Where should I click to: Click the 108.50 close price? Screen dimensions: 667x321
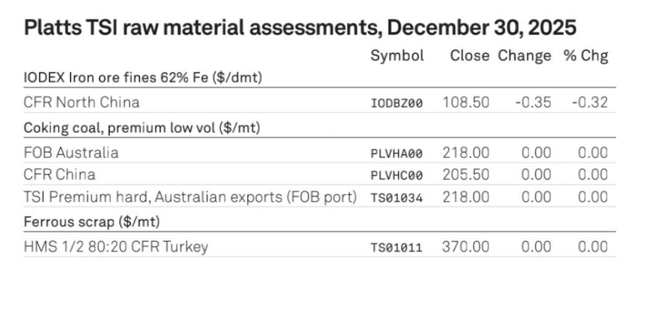[466, 102]
